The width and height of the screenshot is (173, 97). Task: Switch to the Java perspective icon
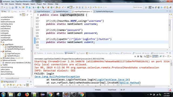150,8
